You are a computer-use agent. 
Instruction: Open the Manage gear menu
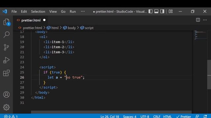tap(6, 107)
